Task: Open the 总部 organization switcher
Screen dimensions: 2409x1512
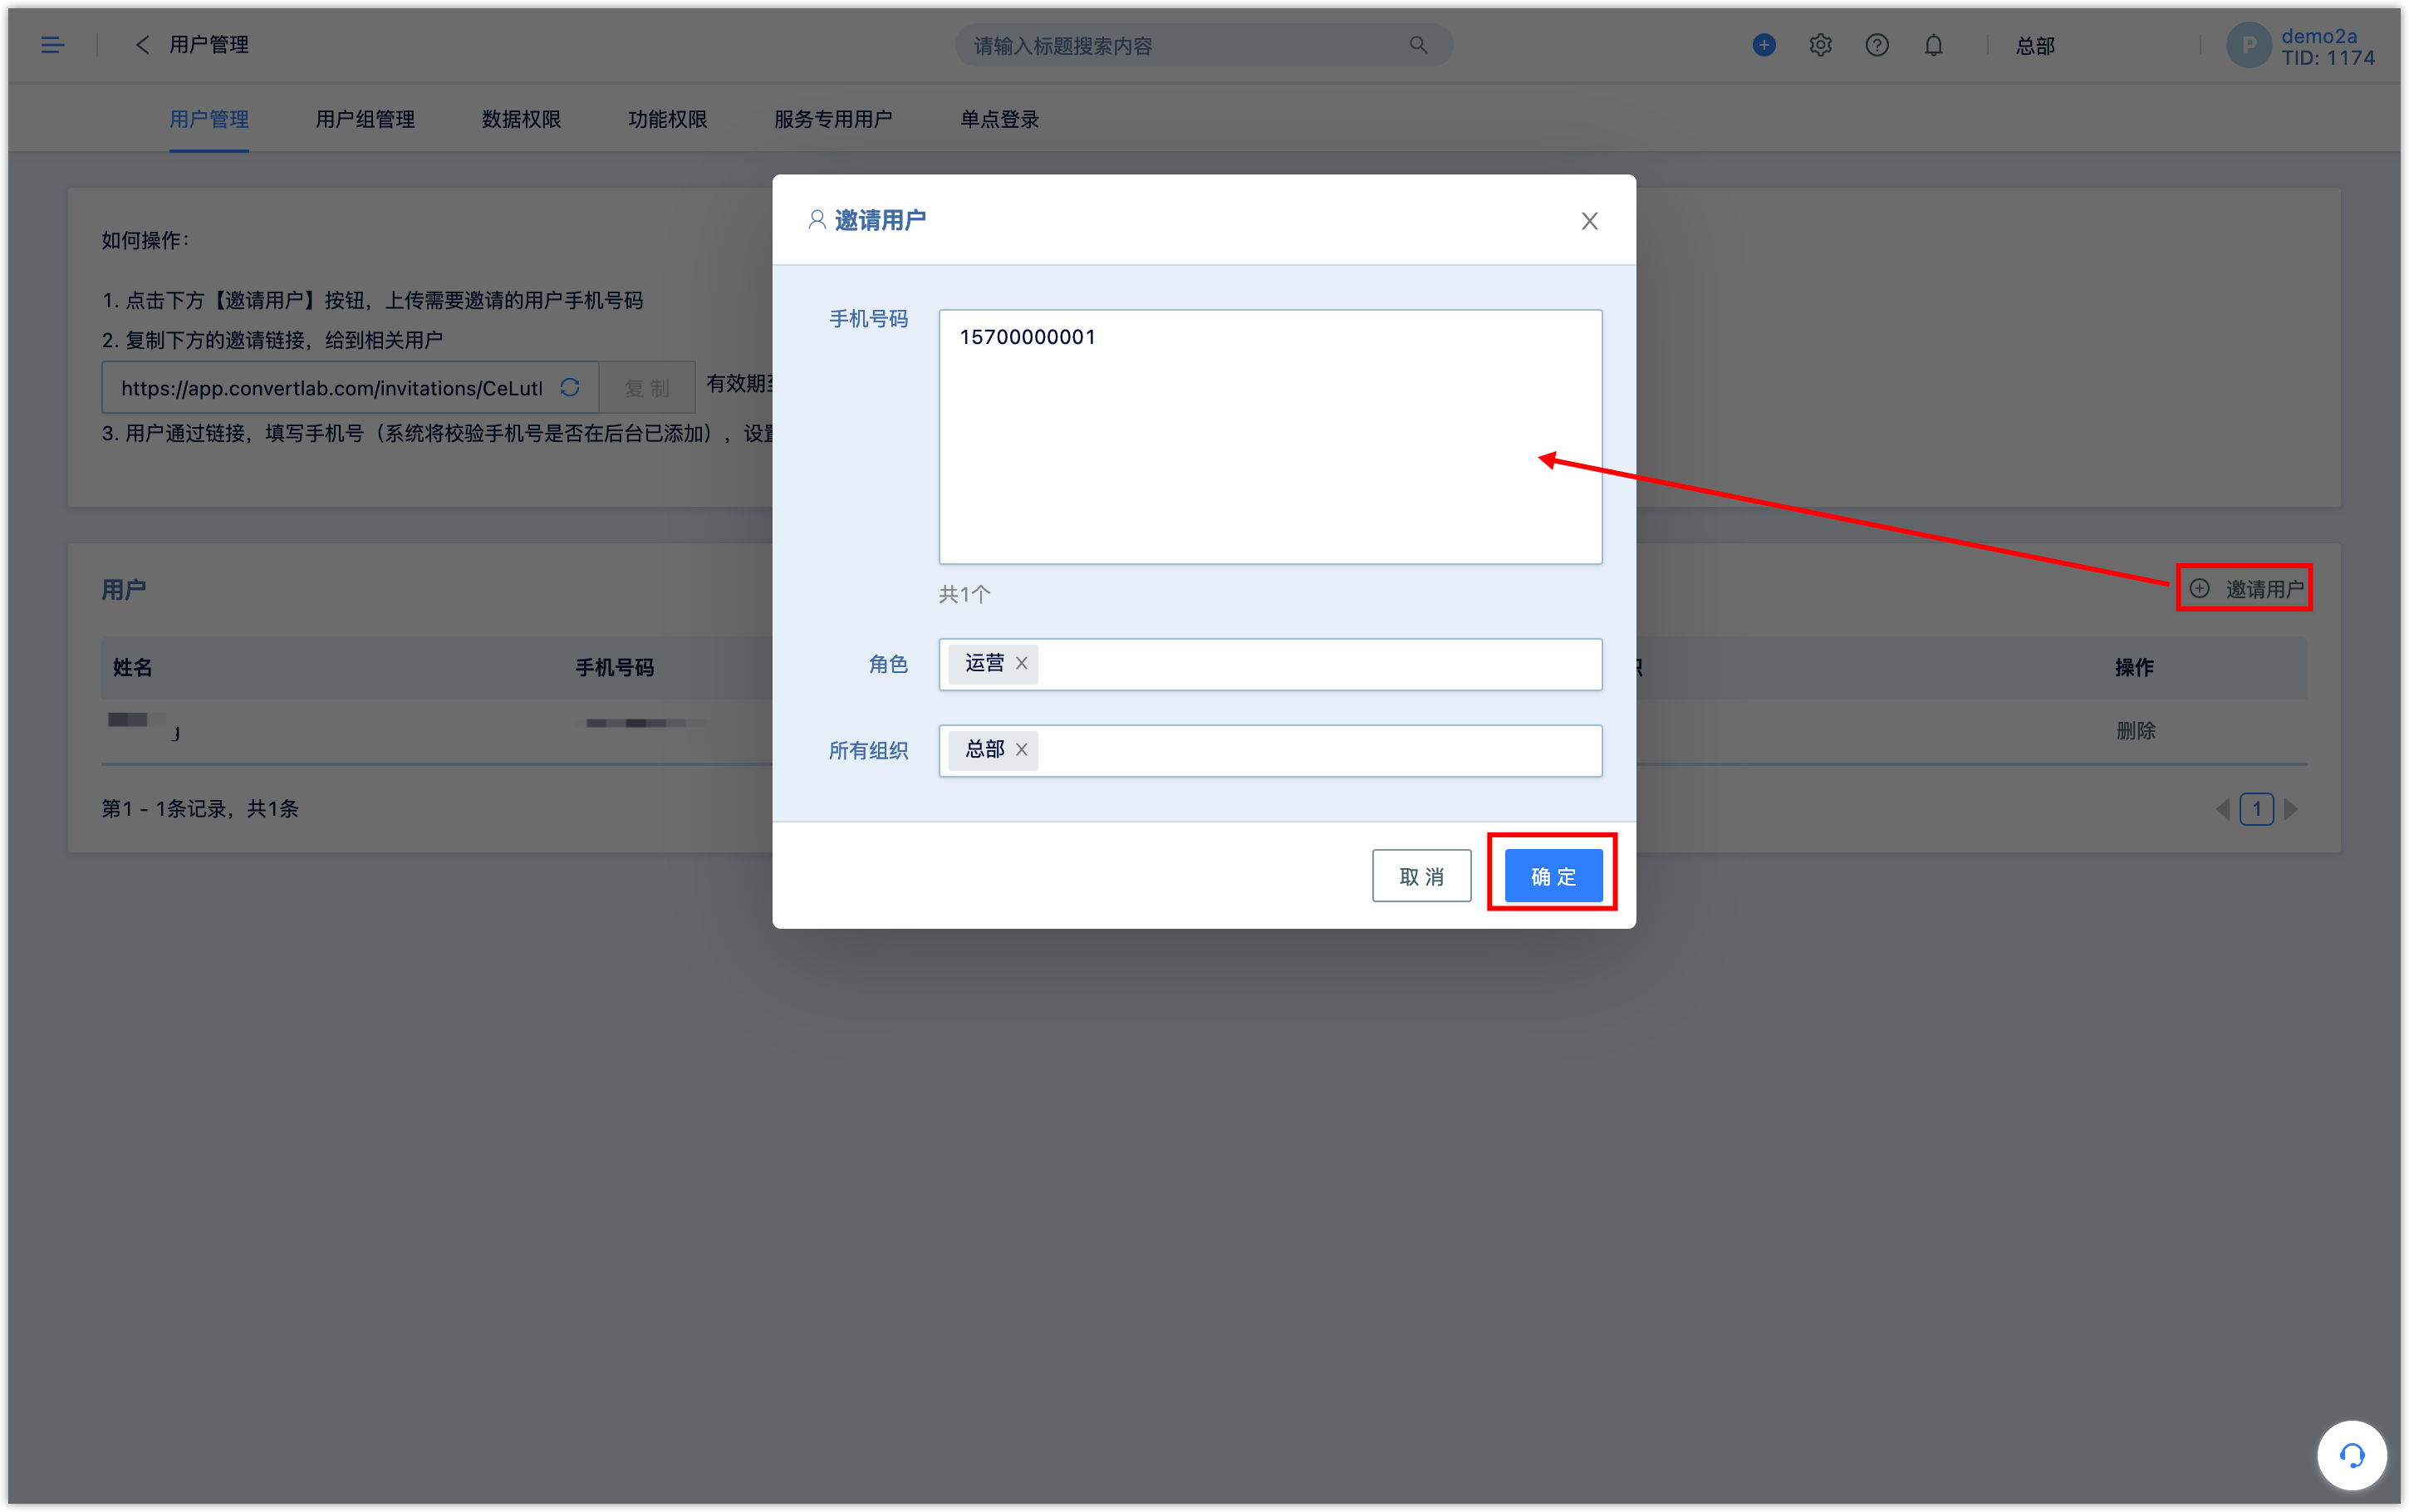Action: click(x=2035, y=45)
